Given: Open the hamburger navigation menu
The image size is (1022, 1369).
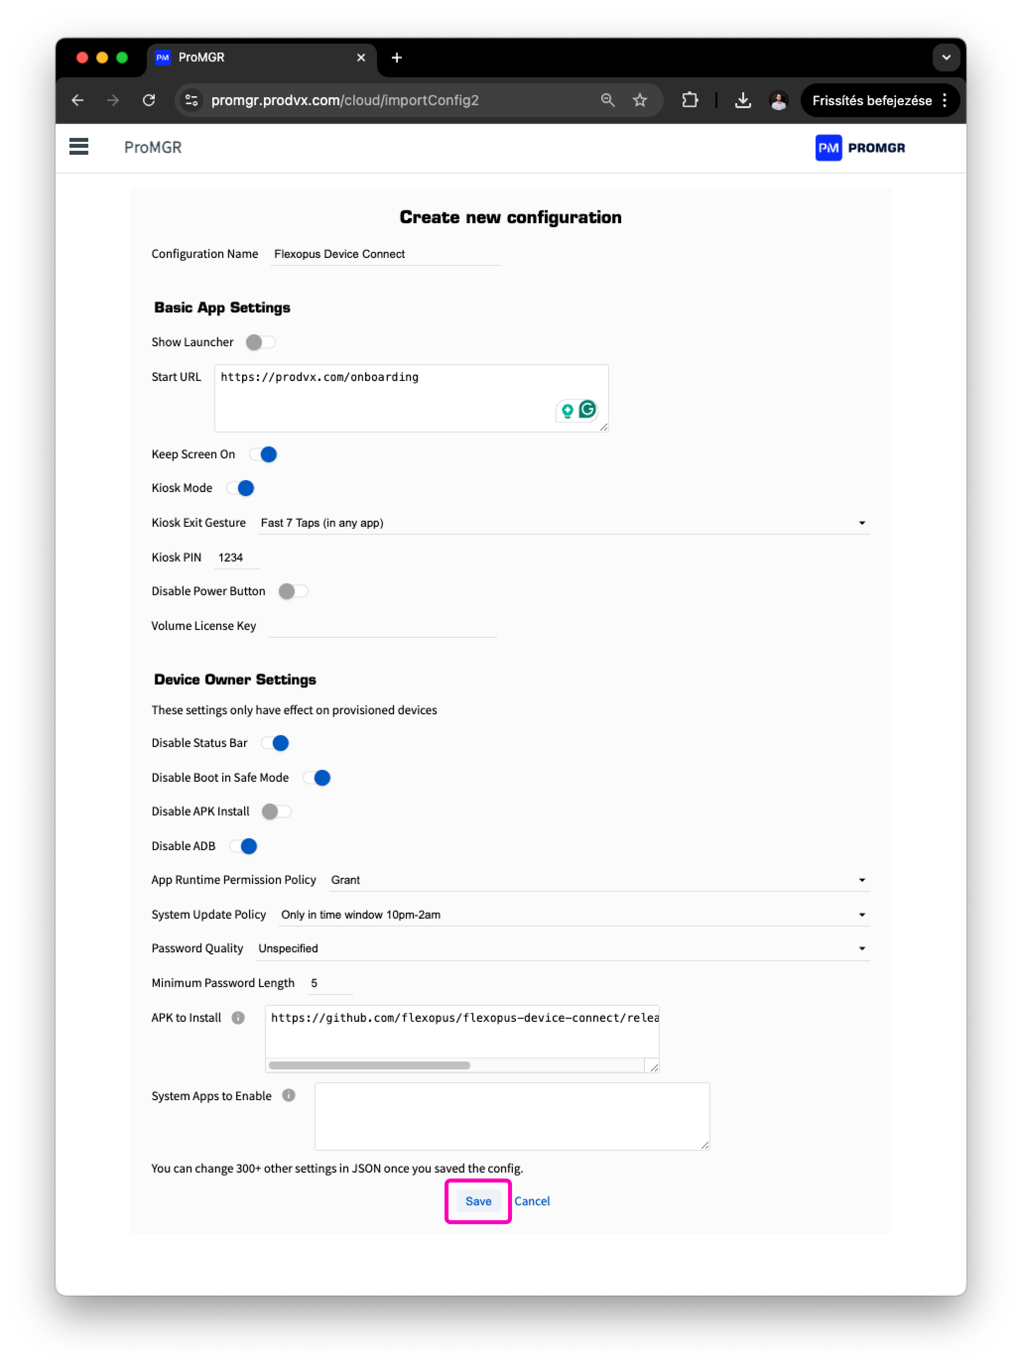Looking at the screenshot, I should tap(78, 146).
